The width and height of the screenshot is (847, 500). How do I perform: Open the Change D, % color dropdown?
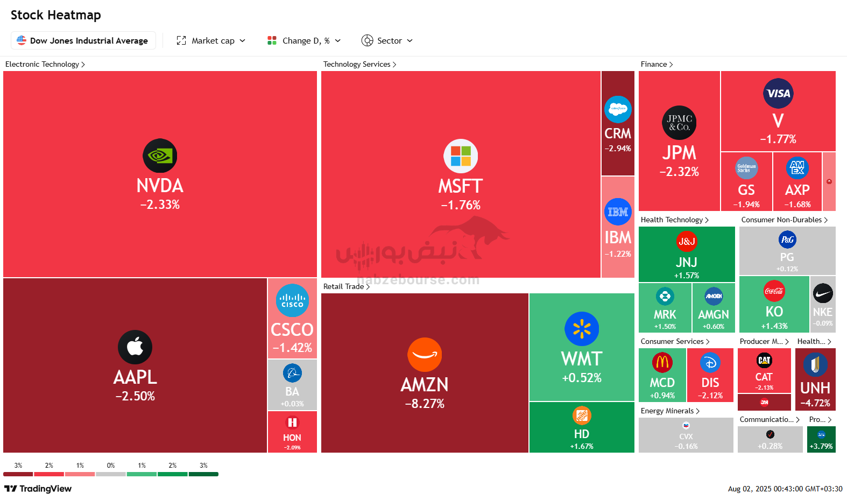pyautogui.click(x=304, y=41)
